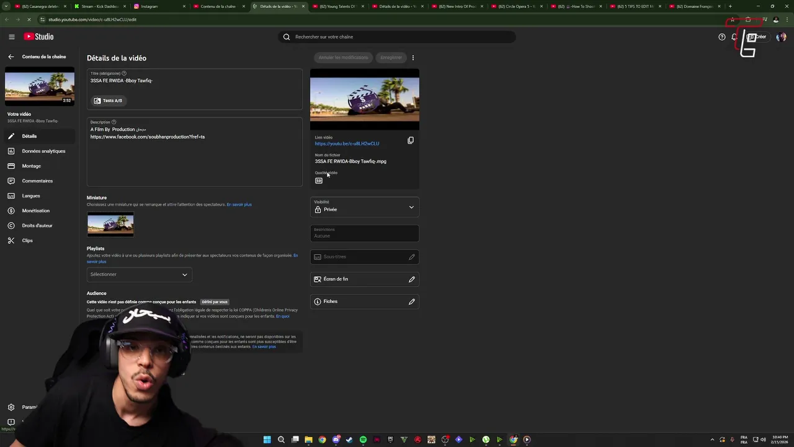Click the Défini par vous badge
This screenshot has height=447, width=794.
click(215, 302)
